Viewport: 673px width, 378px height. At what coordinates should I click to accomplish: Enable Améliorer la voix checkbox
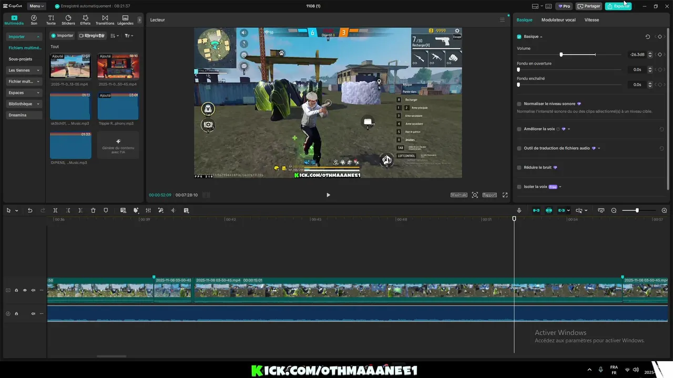pos(519,129)
